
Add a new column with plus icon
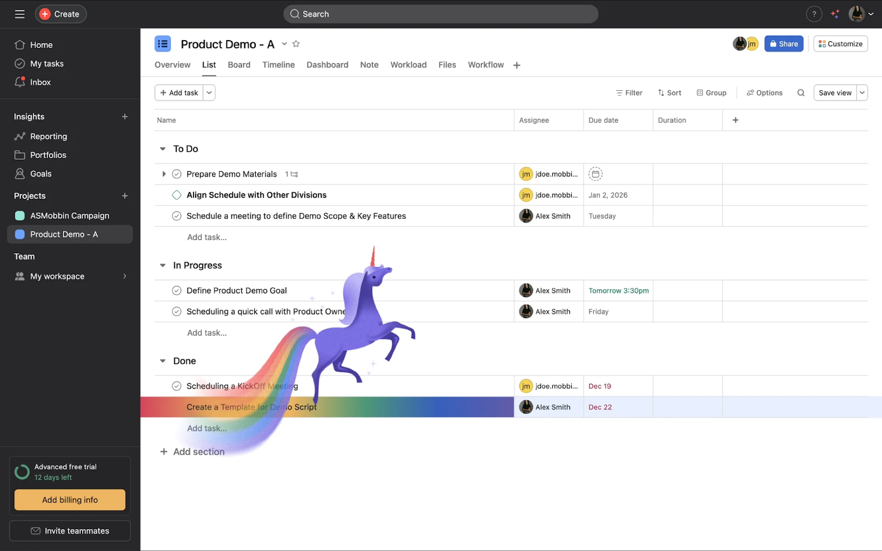pyautogui.click(x=735, y=120)
